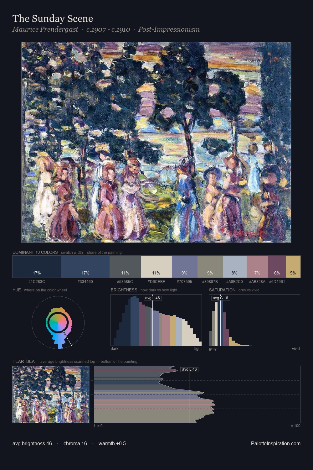
Task: Click the heartbeat avg L 46 label
Action: (x=189, y=369)
